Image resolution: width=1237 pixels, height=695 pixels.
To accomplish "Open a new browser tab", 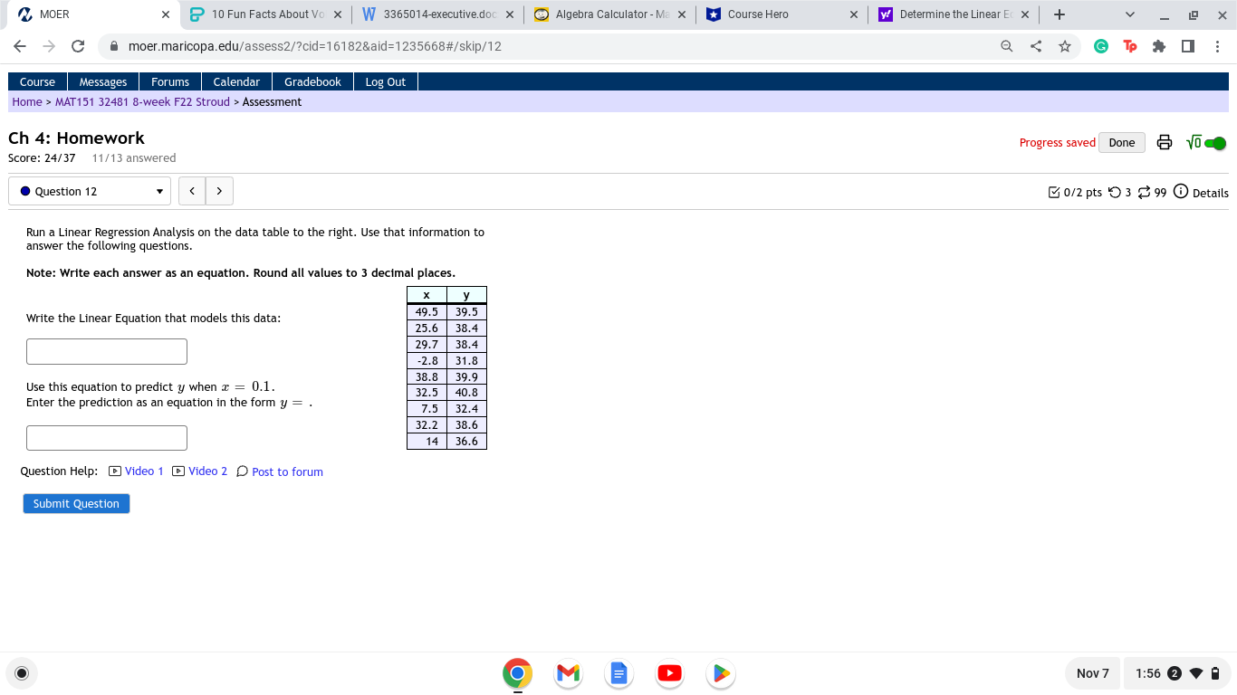I will coord(1060,14).
